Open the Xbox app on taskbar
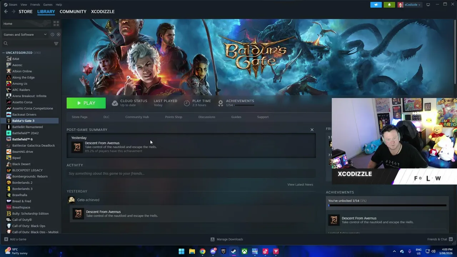This screenshot has height=257, width=457. (x=244, y=251)
